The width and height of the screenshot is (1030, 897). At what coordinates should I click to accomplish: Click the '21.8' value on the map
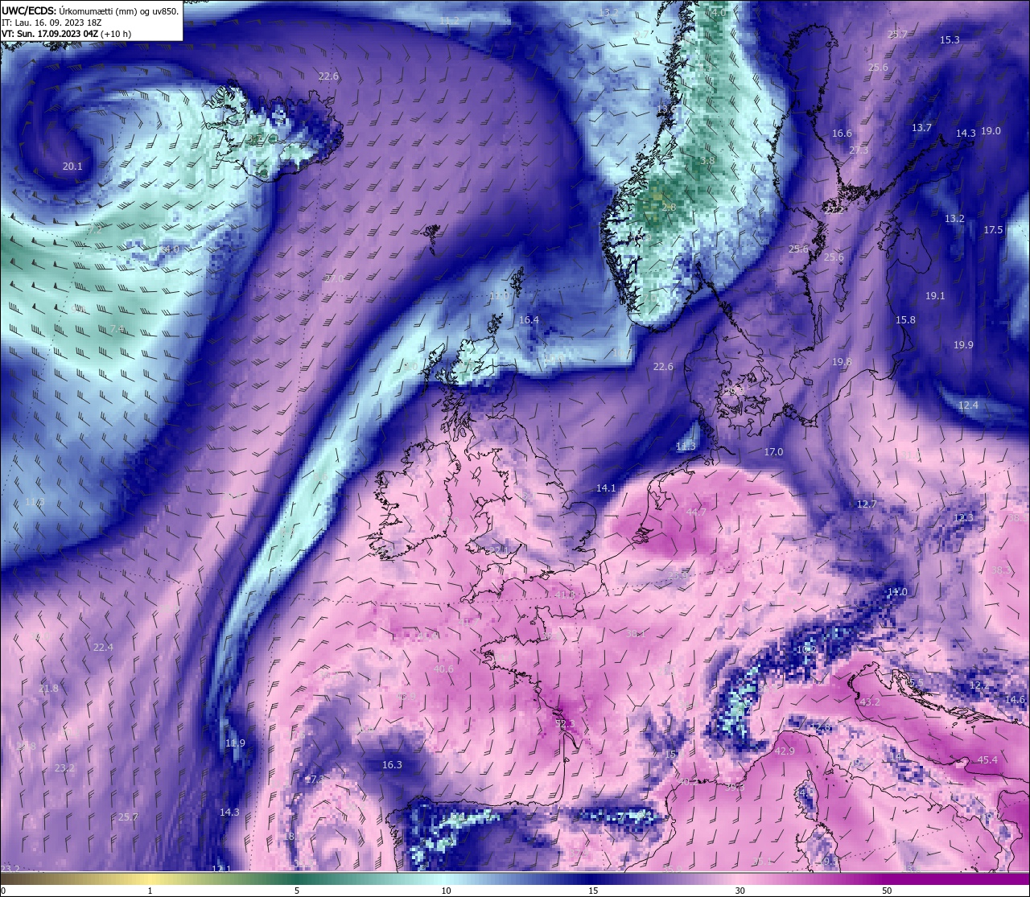[48, 689]
